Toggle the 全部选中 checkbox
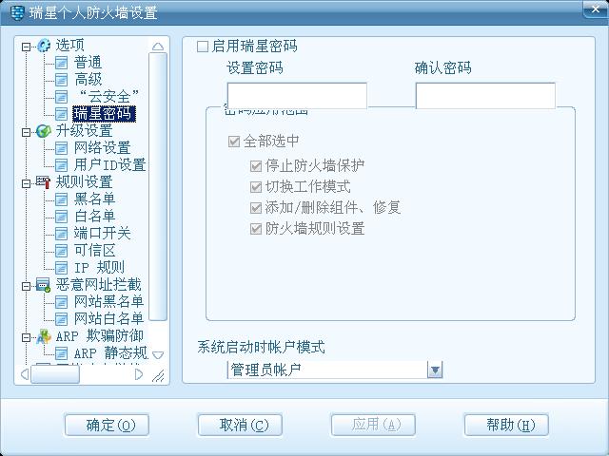The image size is (609, 456). pyautogui.click(x=234, y=142)
